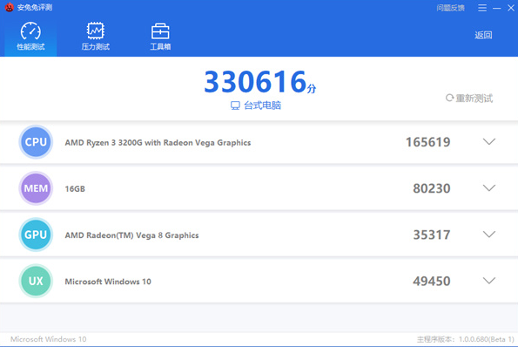Click the refresh icon beside 重新测试
Image resolution: width=518 pixels, height=347 pixels.
(449, 98)
